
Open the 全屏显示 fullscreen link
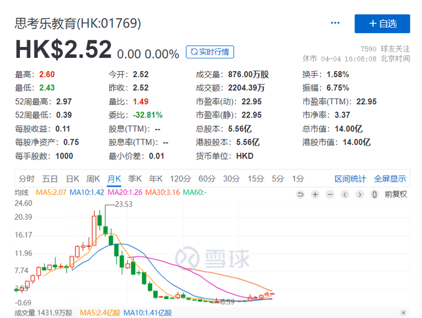pyautogui.click(x=389, y=179)
